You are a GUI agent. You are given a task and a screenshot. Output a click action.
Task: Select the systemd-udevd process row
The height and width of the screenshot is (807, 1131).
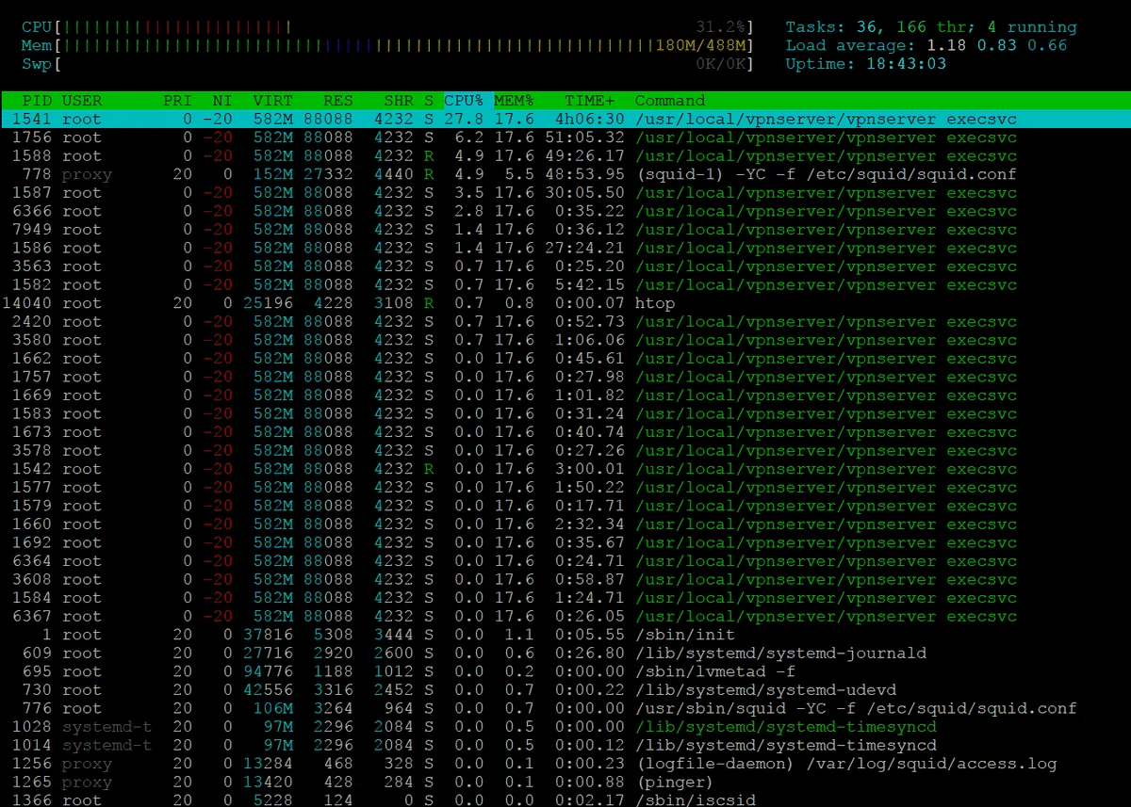565,690
